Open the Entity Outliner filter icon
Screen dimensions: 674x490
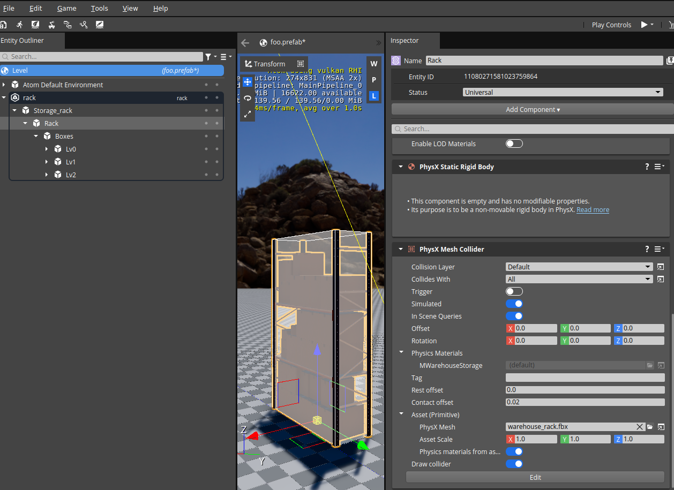coord(208,57)
